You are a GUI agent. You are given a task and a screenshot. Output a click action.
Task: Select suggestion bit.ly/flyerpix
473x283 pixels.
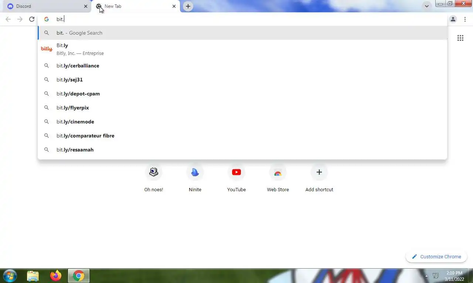click(242, 108)
